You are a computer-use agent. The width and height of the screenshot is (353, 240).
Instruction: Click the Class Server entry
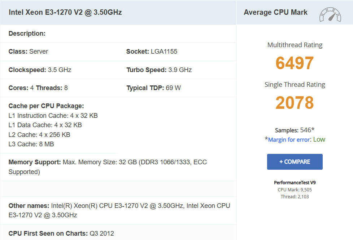28,52
